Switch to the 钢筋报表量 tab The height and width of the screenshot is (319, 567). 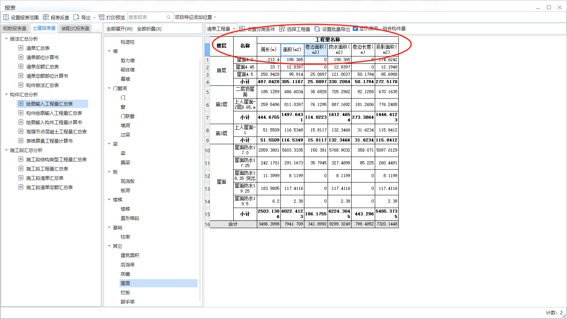(x=15, y=28)
